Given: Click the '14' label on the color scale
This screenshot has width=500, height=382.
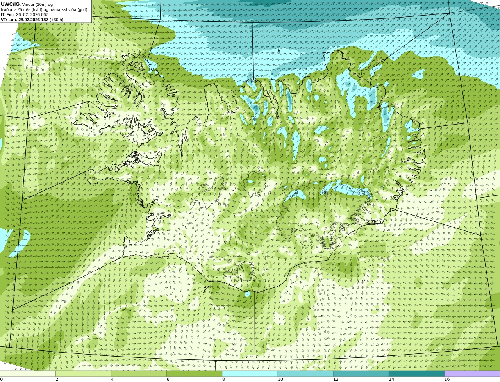Looking at the screenshot, I should click(x=391, y=379).
